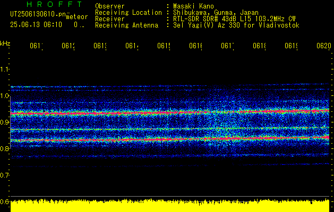The width and height of the screenshot is (334, 212).
Task: Click the 0613 time marker
Action: [100, 46]
